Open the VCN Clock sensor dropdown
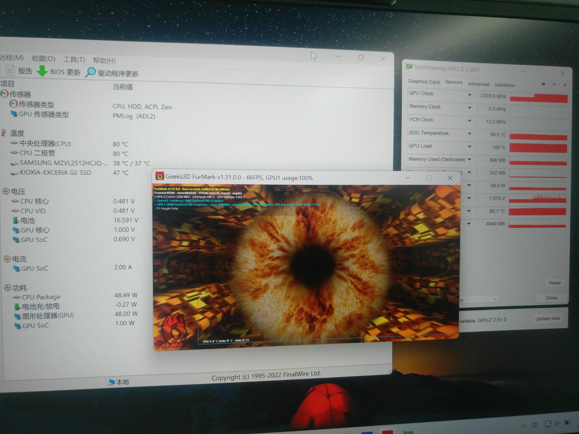 [x=469, y=121]
